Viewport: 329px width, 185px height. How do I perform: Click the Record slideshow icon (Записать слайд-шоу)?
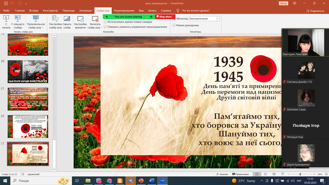point(95,19)
